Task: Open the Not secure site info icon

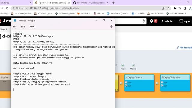Action: [x=13, y=8]
